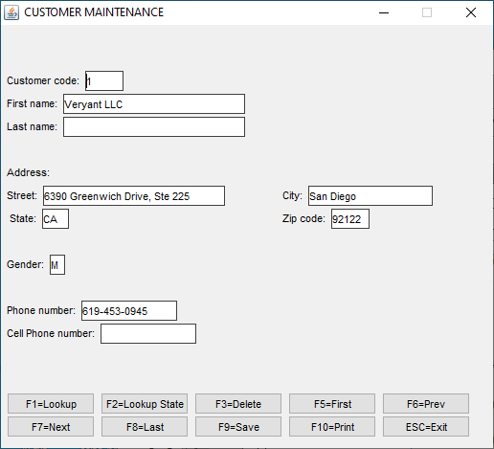Click the First name field containing Veryant LLC
The height and width of the screenshot is (449, 494).
pyautogui.click(x=154, y=104)
